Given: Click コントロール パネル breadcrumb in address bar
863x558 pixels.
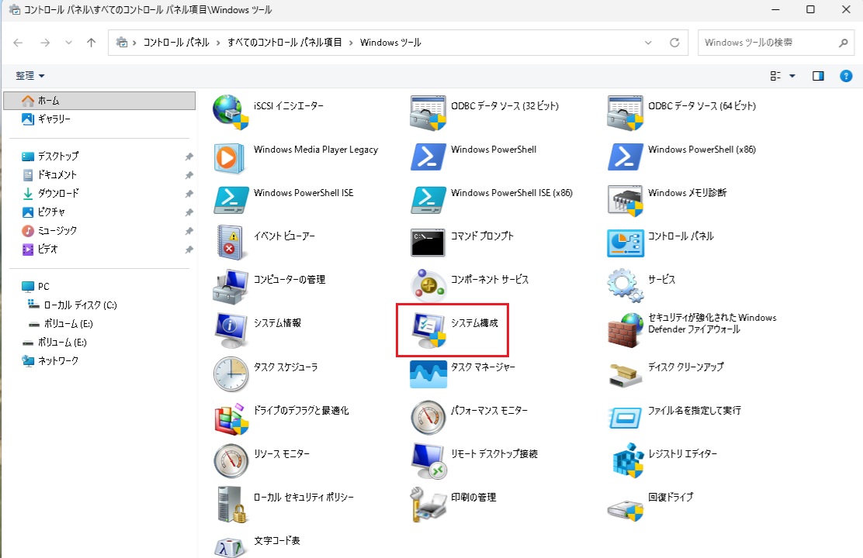Looking at the screenshot, I should click(176, 43).
